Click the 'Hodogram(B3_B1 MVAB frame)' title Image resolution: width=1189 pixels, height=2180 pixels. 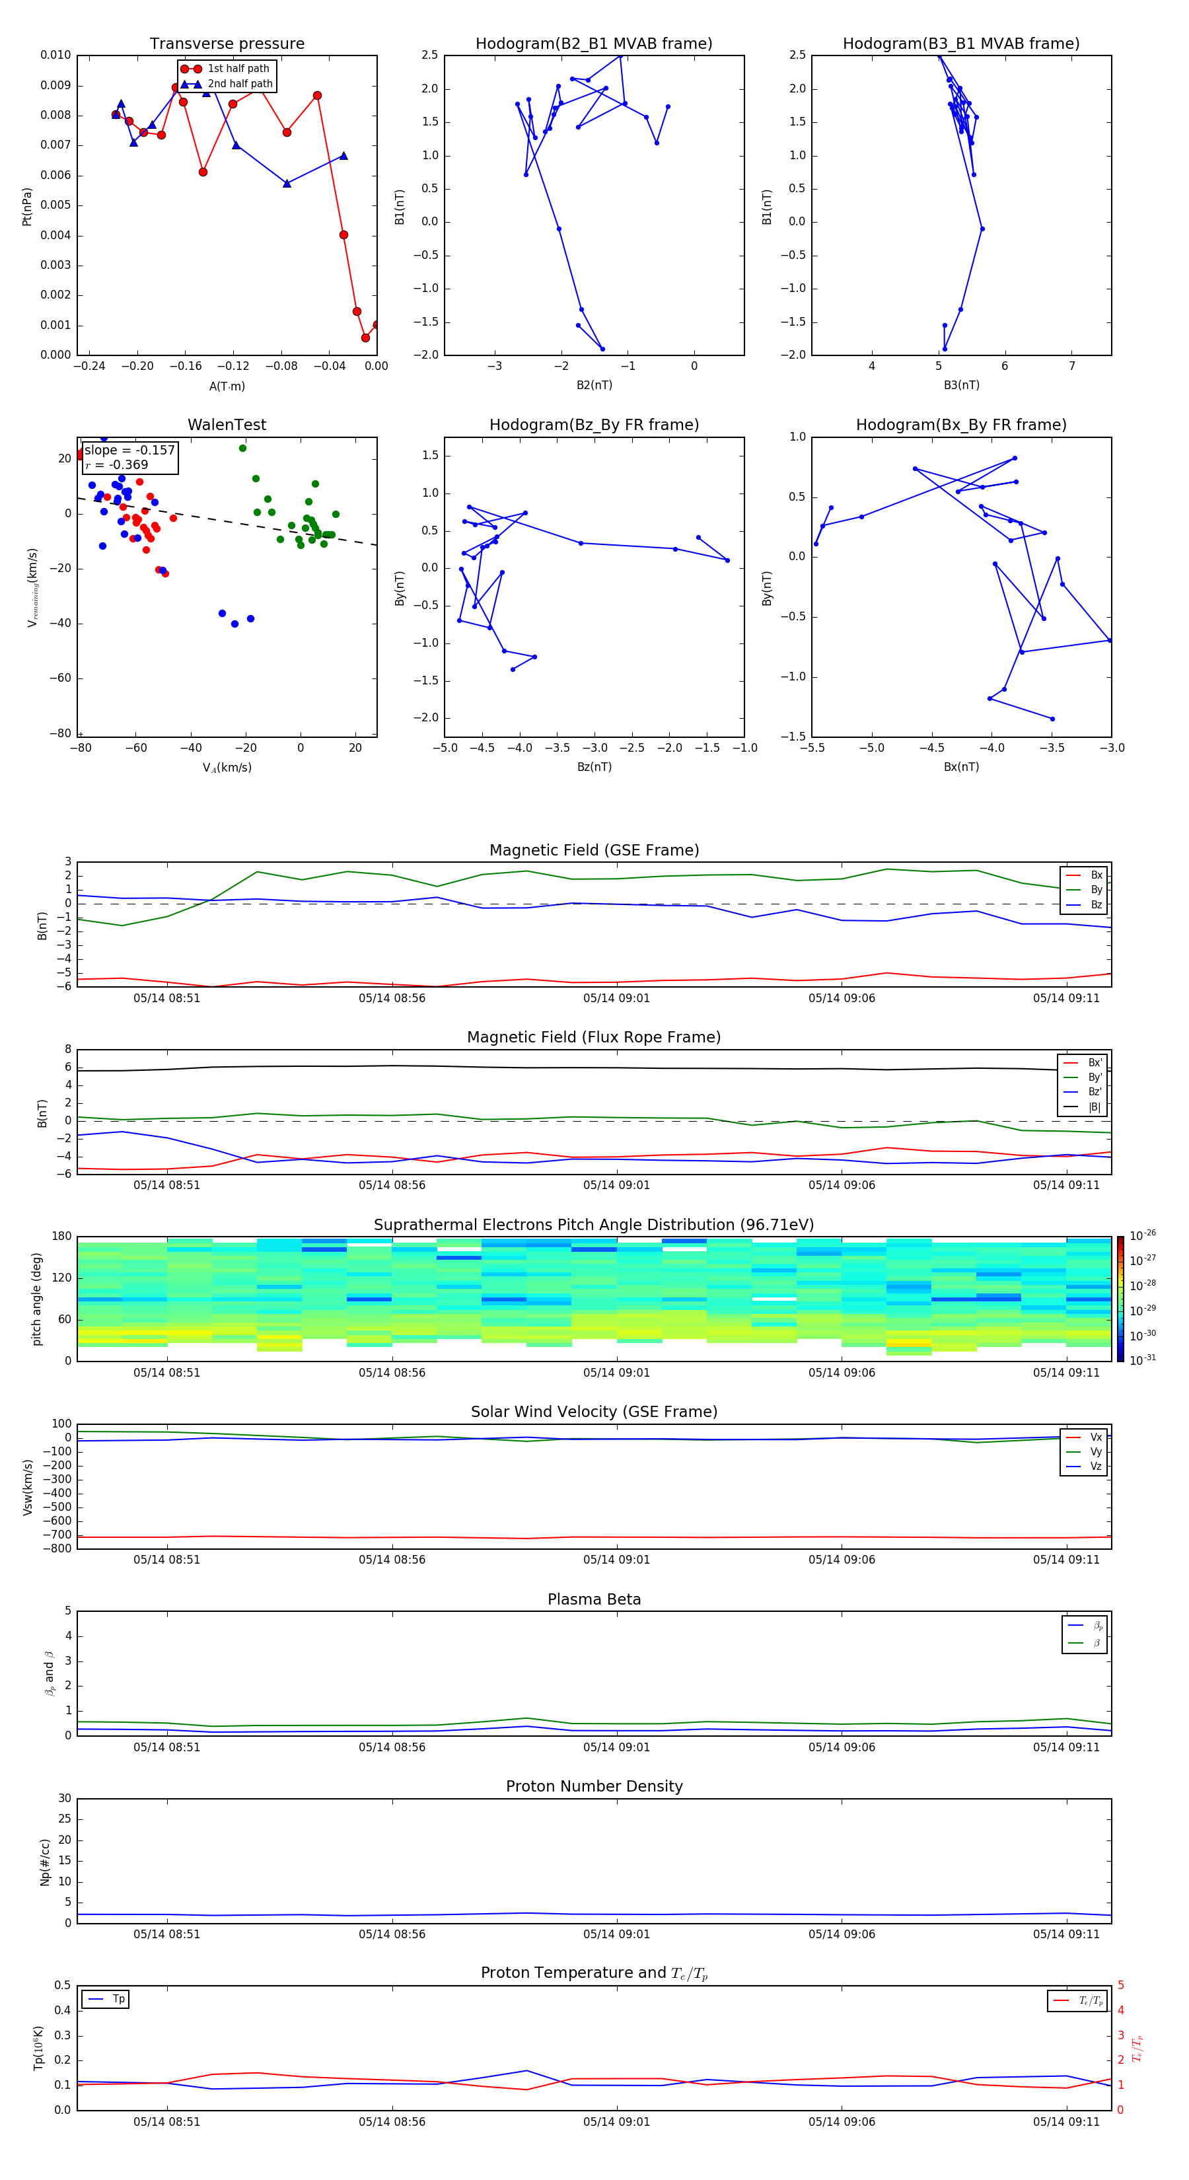coord(961,44)
